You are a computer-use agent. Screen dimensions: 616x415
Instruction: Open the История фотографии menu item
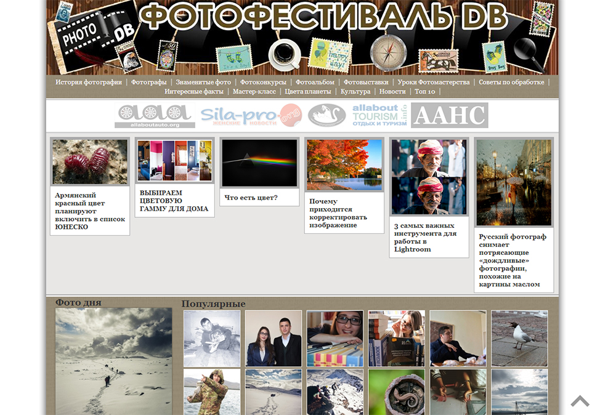click(89, 83)
